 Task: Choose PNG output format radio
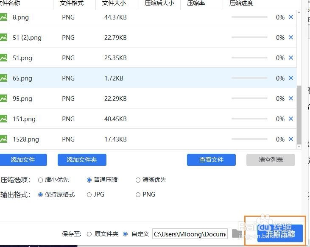[138, 195]
